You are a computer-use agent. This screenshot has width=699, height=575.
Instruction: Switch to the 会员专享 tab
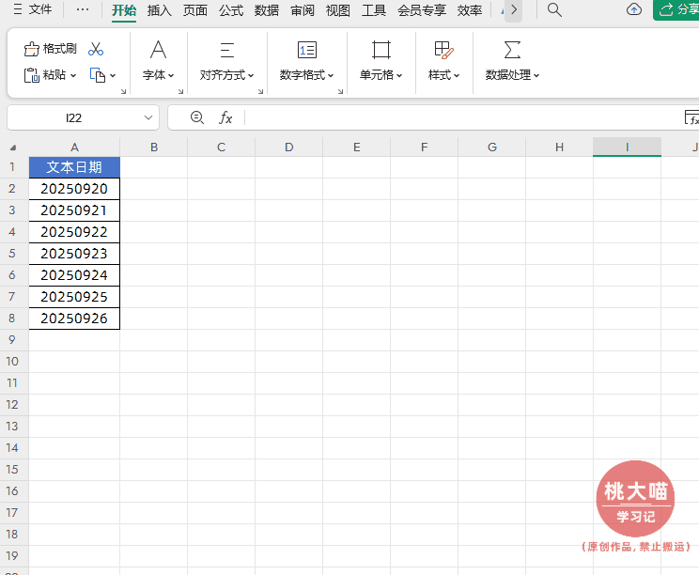click(x=421, y=9)
